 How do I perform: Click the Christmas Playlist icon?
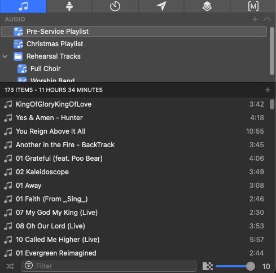click(18, 44)
